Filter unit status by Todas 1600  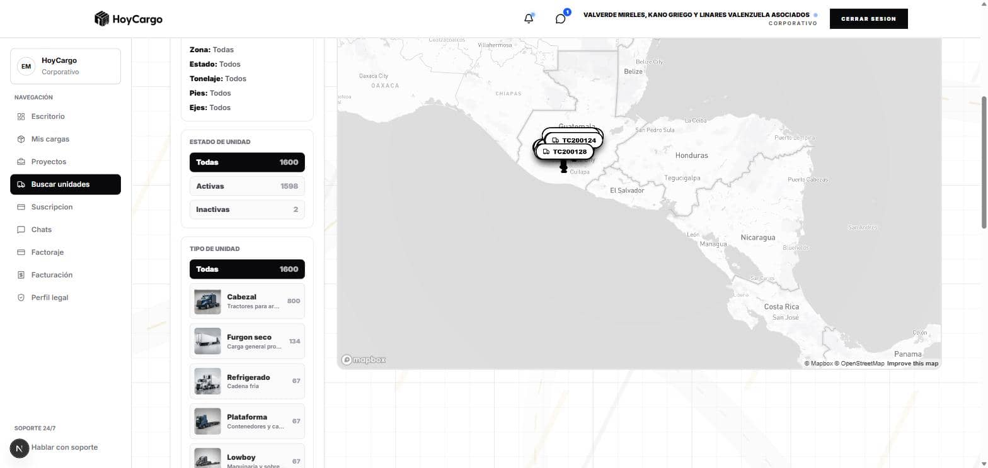coord(247,162)
